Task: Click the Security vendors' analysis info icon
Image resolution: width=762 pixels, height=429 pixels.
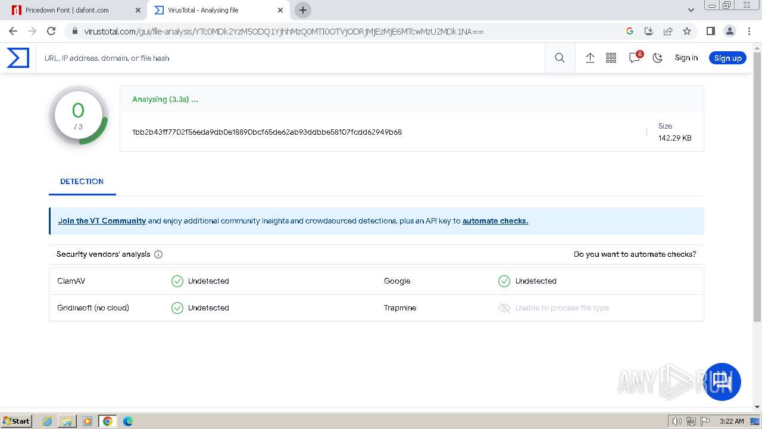Action: [x=158, y=254]
